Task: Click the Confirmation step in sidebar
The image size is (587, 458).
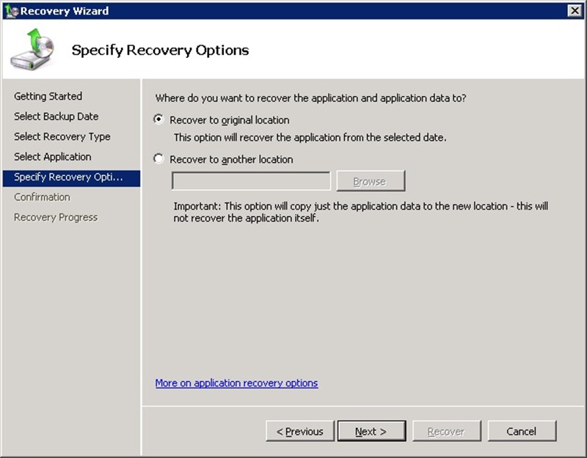Action: (x=42, y=197)
